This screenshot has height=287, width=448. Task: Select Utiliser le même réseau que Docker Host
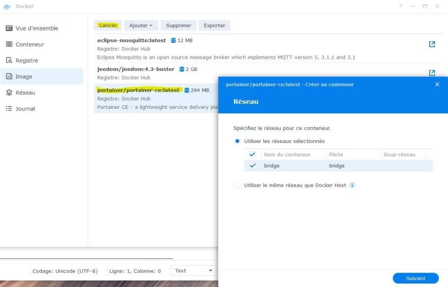(237, 185)
